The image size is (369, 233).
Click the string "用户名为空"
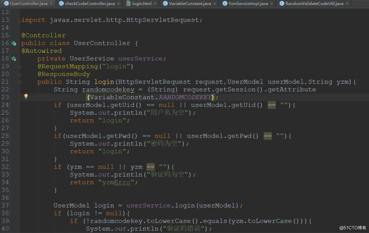167,112
